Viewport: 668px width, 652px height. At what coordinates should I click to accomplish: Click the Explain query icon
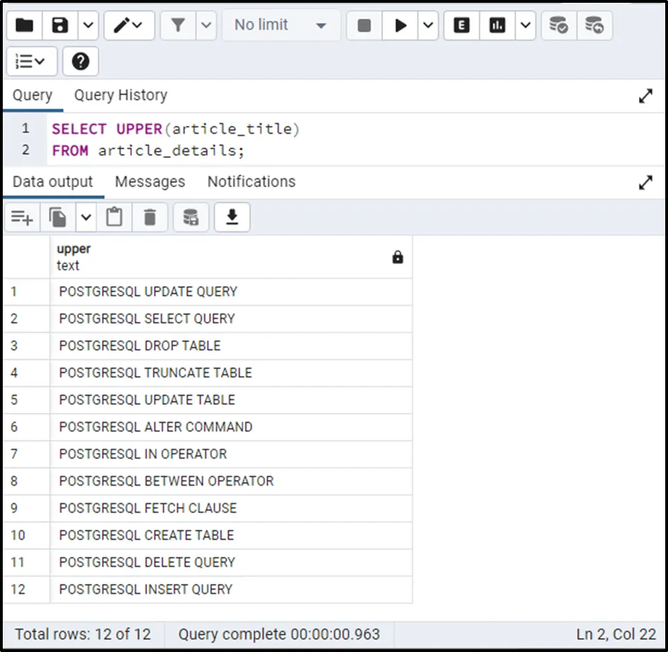click(x=462, y=26)
